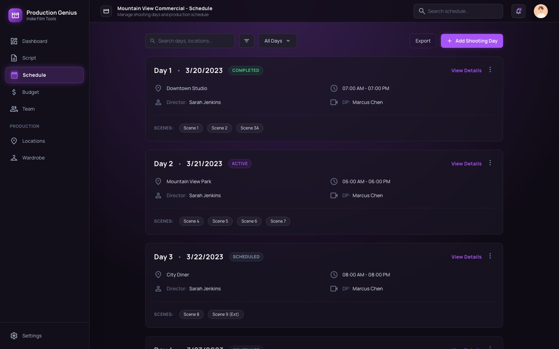Click the Day 3 DP camera icon

(334, 289)
